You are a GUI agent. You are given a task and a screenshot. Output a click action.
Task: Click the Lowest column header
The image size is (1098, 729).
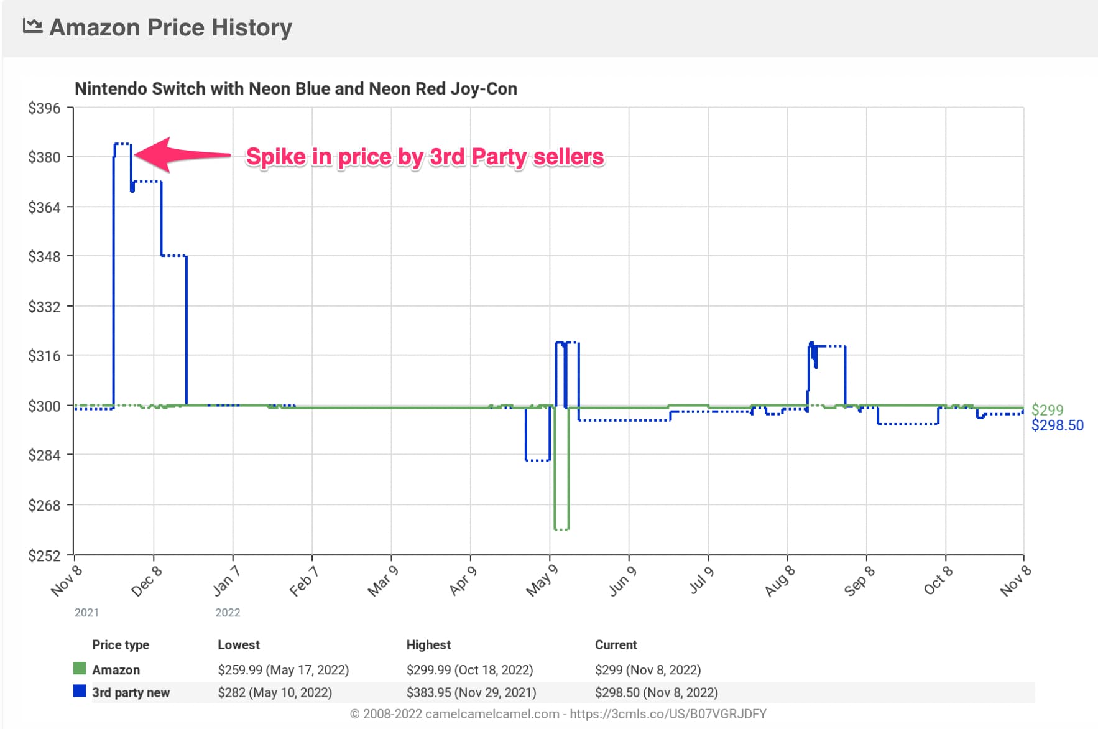239,644
